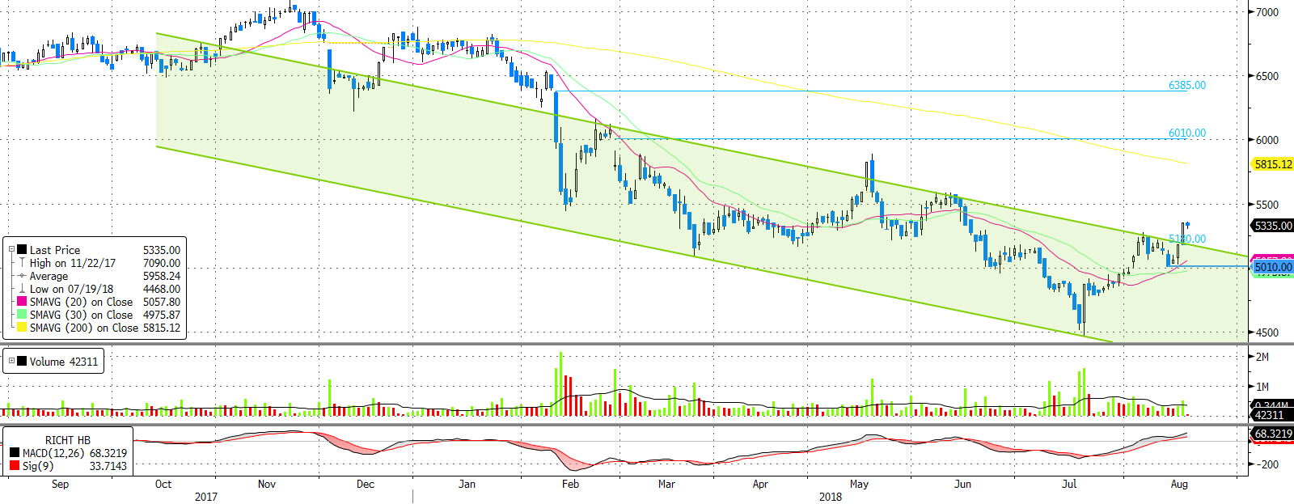
Task: Click the 4500 price axis label
Action: coord(1267,332)
